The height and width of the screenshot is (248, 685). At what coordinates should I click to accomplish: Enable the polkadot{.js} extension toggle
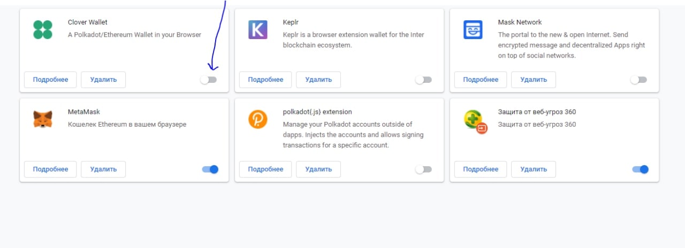423,169
